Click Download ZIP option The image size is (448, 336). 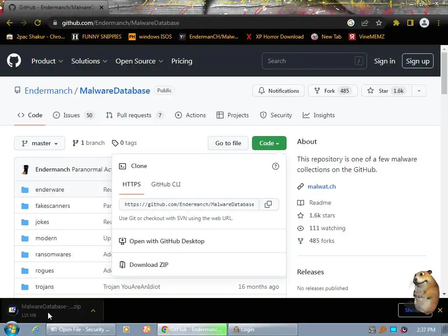pos(149,265)
